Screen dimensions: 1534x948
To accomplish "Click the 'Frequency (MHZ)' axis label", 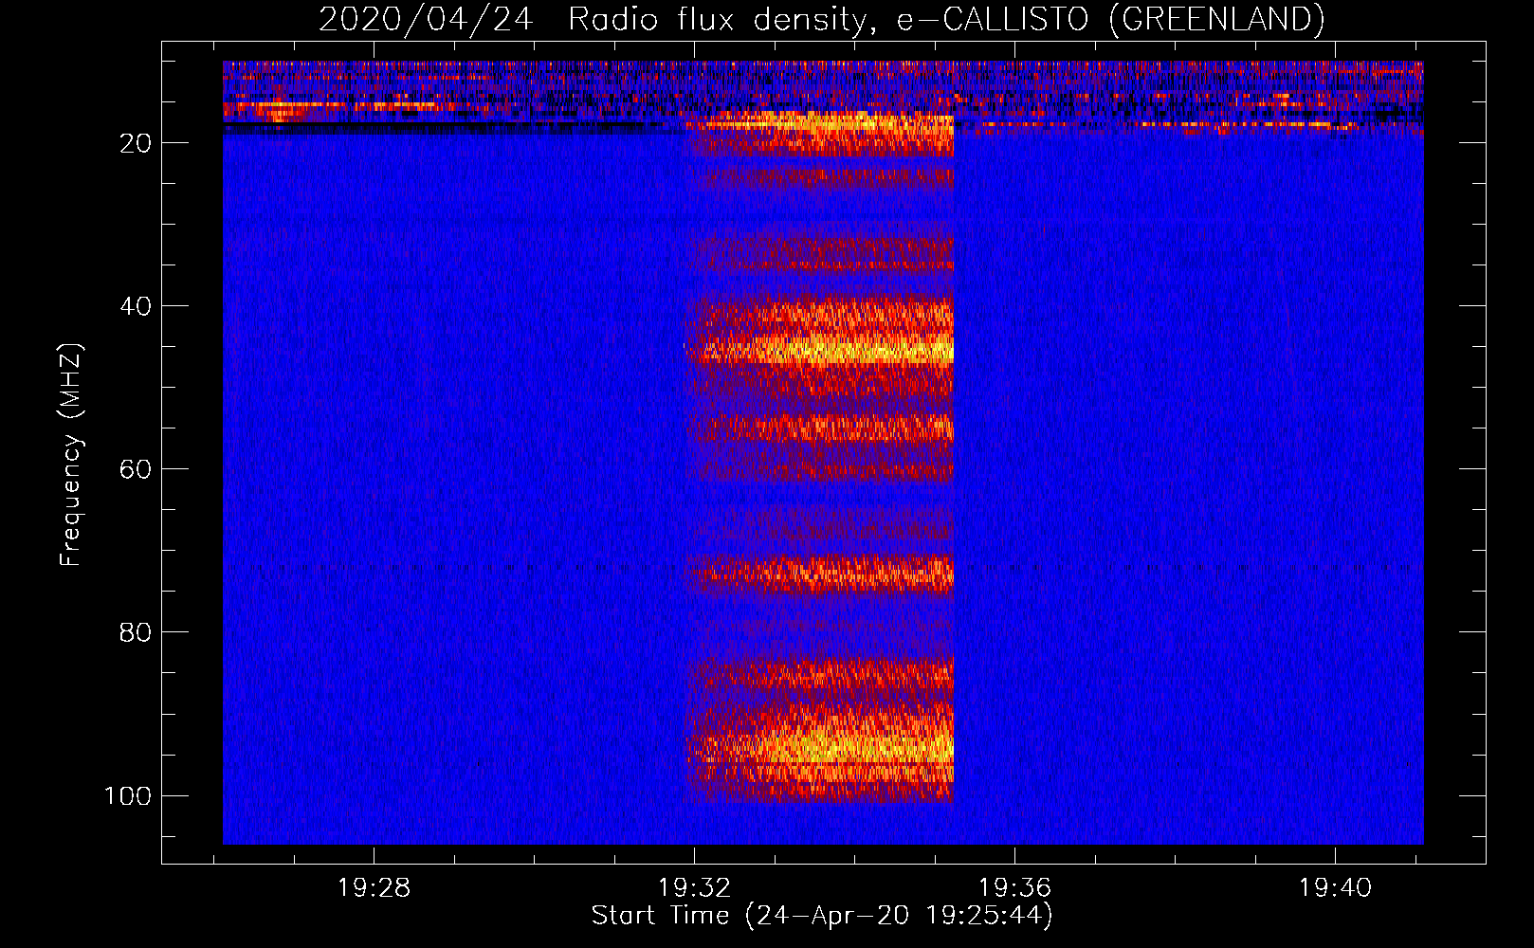I will pos(72,455).
